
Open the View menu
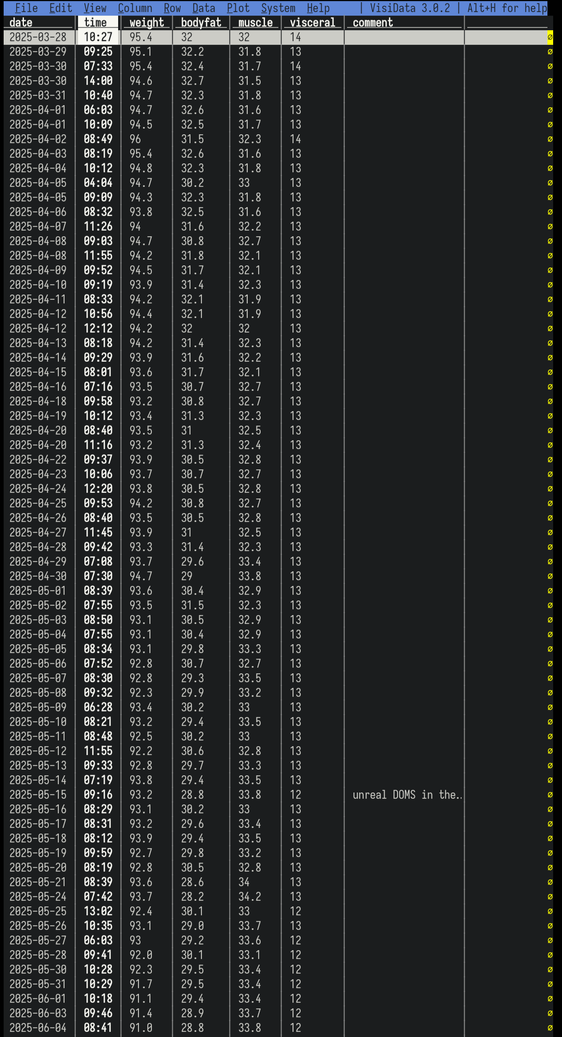pyautogui.click(x=95, y=8)
